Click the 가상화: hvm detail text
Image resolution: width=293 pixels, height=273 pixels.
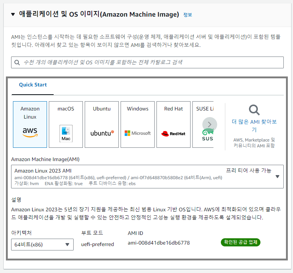pyautogui.click(x=27, y=184)
